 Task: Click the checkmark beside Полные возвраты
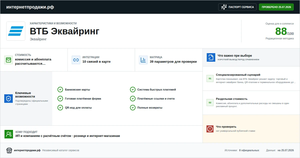pyautogui.click(x=133, y=108)
